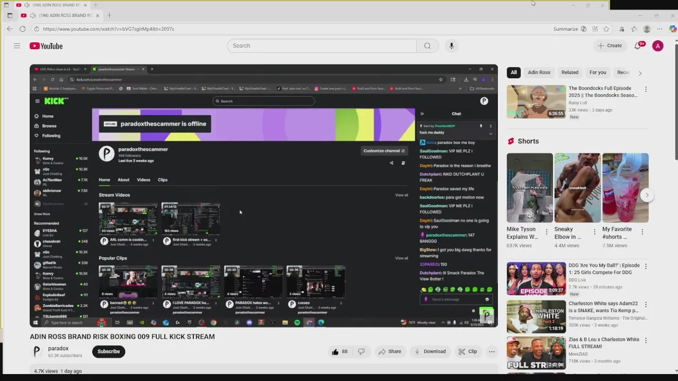Open a new tab in the front window
The height and width of the screenshot is (381, 678).
(109, 15)
